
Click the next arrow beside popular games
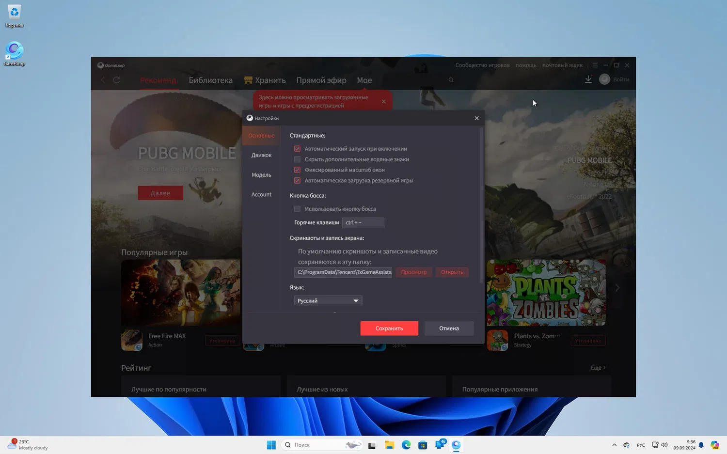pos(617,288)
